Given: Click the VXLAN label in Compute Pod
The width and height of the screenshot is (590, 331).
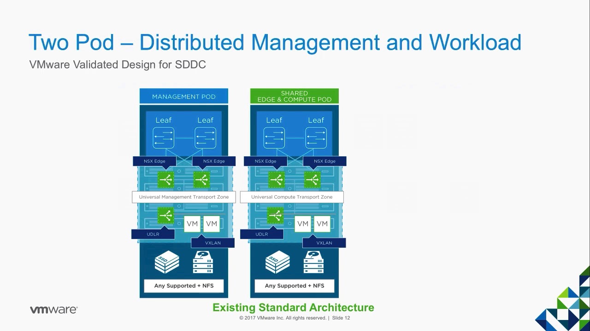Looking at the screenshot, I should [324, 243].
